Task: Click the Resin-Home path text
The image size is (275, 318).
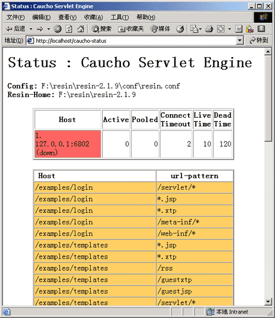Action: pos(97,95)
